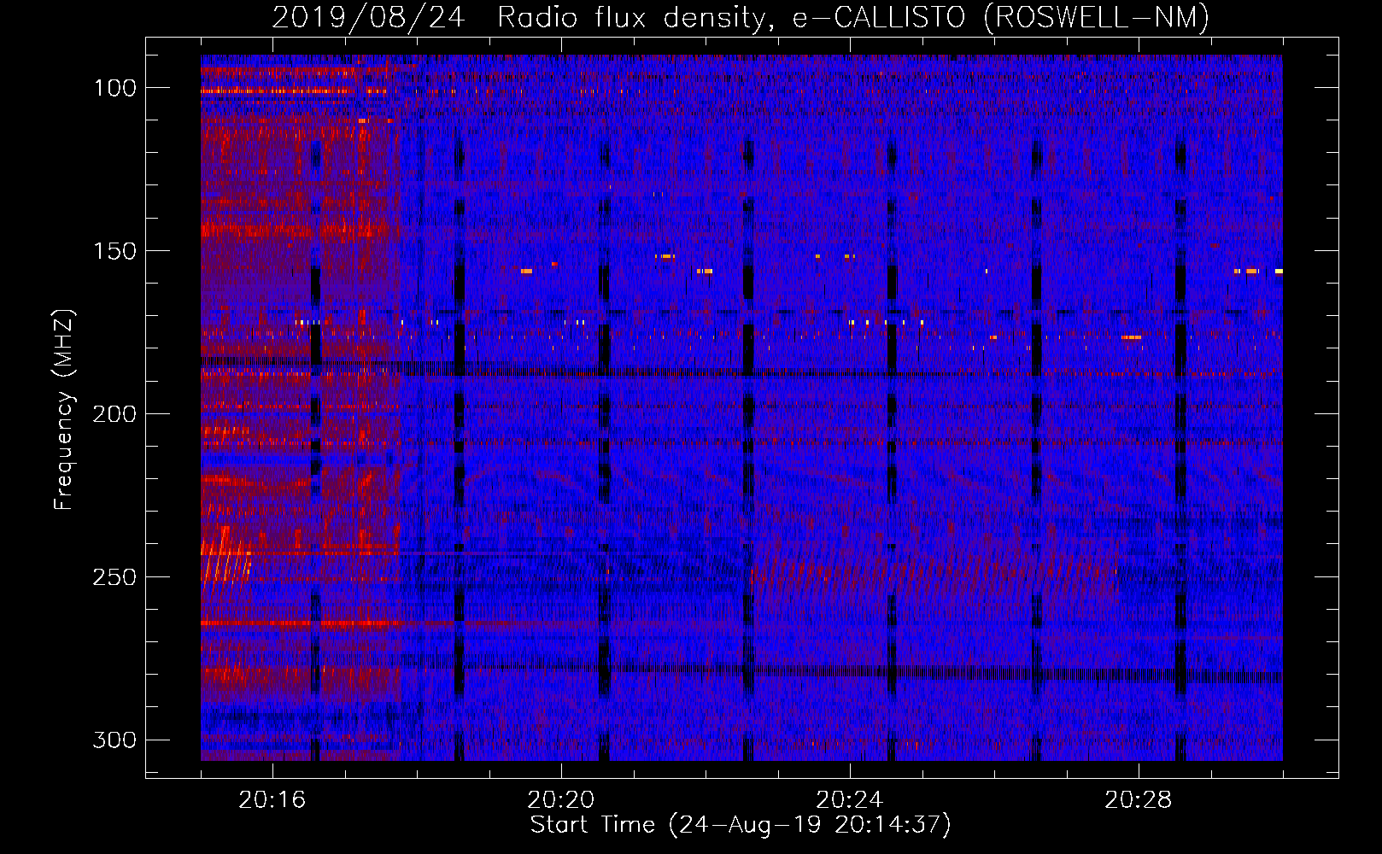The height and width of the screenshot is (854, 1382).
Task: Click the plot title mentioning e-CALLISTO (ROSWELL-NM)
Action: pos(741,17)
